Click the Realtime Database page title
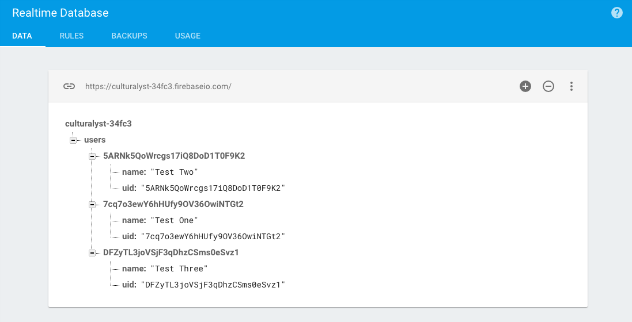Image resolution: width=632 pixels, height=322 pixels. [x=60, y=13]
